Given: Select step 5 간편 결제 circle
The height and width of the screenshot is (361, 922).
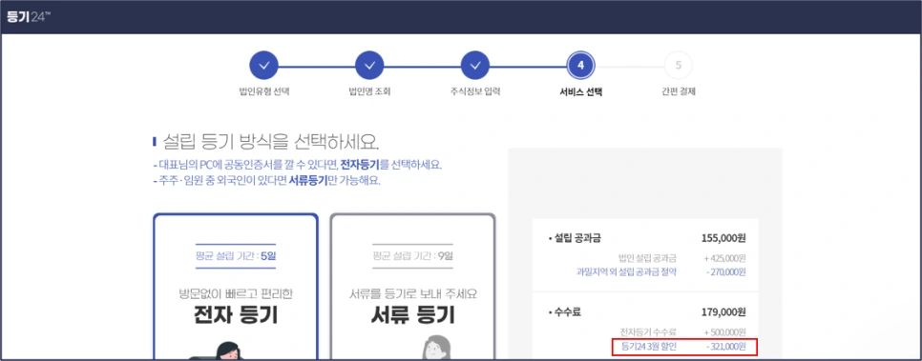Looking at the screenshot, I should pos(678,65).
